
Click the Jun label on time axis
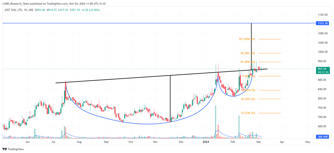click(x=27, y=142)
